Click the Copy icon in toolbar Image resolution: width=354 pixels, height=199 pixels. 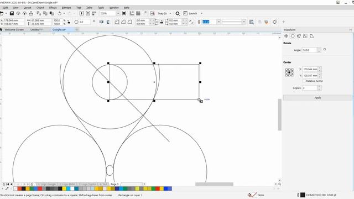45,13
